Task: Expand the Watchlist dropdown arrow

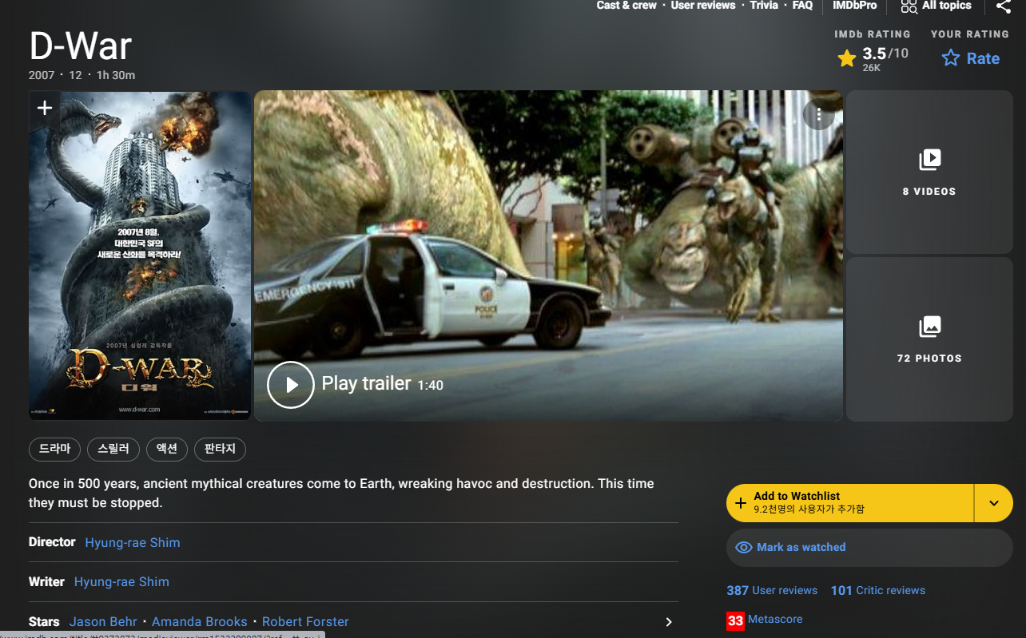Action: tap(993, 503)
